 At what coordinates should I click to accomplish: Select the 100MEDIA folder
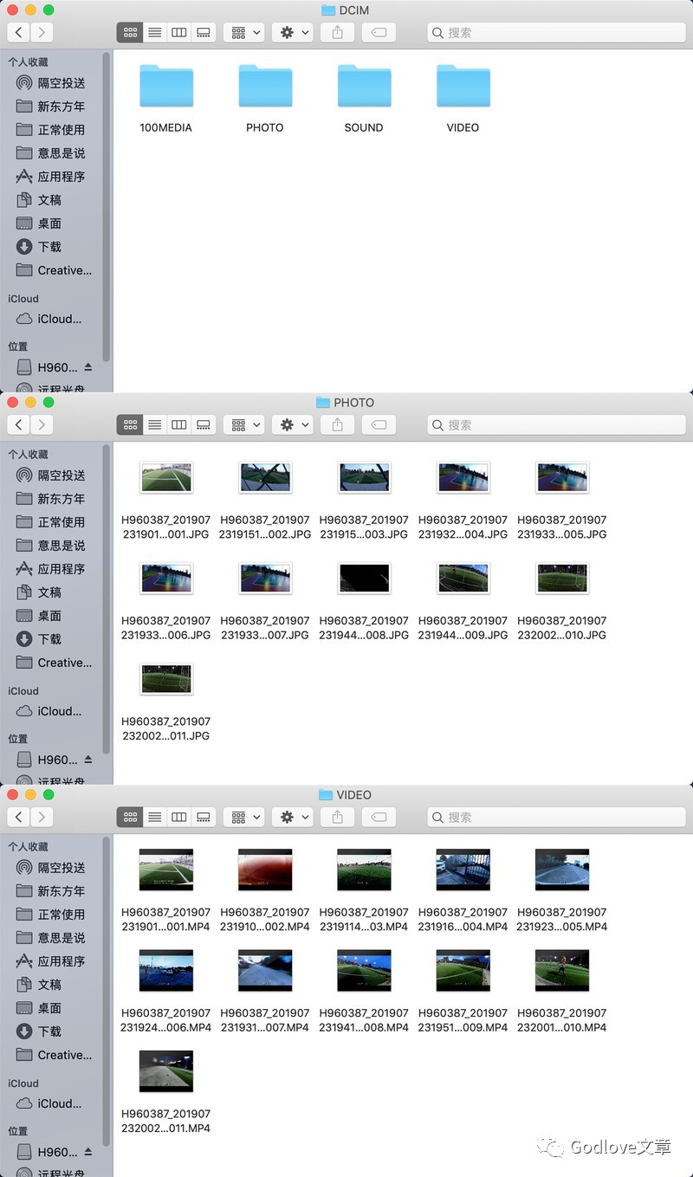pos(165,87)
